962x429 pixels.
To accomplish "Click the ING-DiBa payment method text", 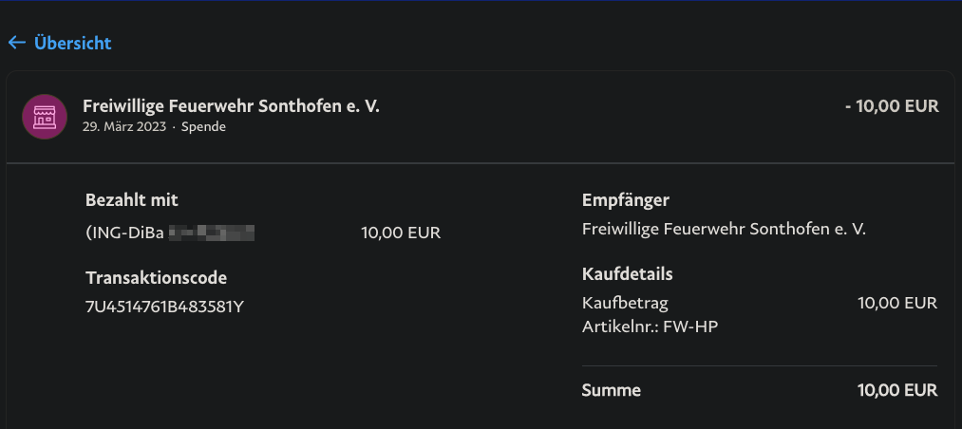I will click(x=125, y=233).
